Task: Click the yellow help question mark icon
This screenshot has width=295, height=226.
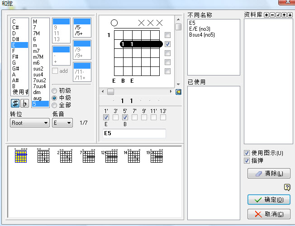Action: (286, 188)
